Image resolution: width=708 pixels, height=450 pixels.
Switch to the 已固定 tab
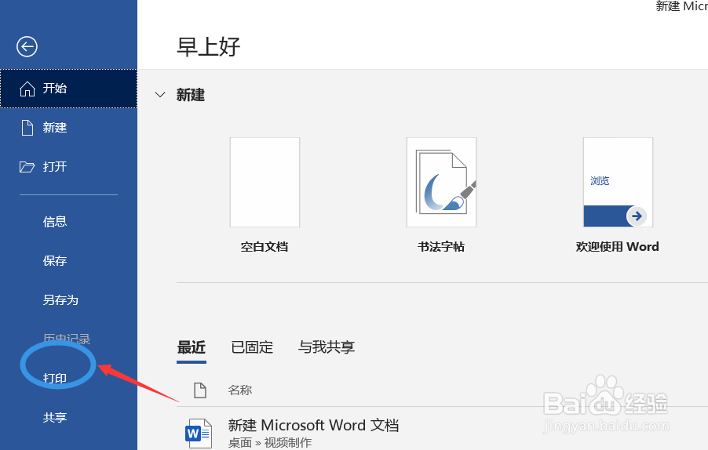tap(252, 347)
